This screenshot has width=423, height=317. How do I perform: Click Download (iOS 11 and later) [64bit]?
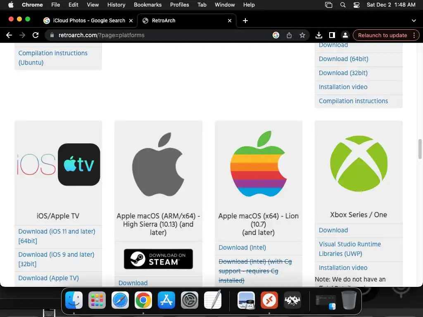click(57, 236)
